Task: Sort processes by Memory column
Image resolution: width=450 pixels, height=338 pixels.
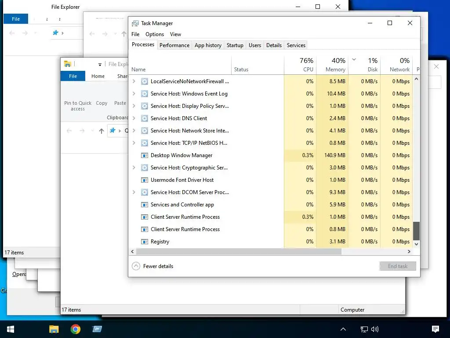Action: (332, 65)
